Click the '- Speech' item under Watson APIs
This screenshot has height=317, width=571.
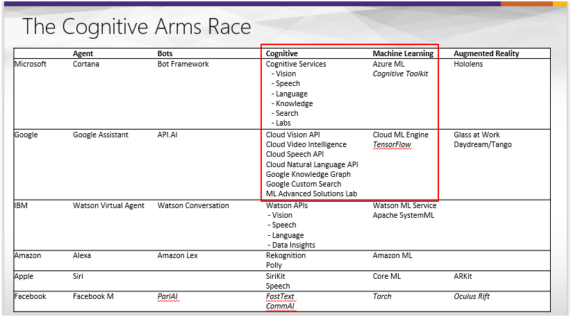(282, 225)
